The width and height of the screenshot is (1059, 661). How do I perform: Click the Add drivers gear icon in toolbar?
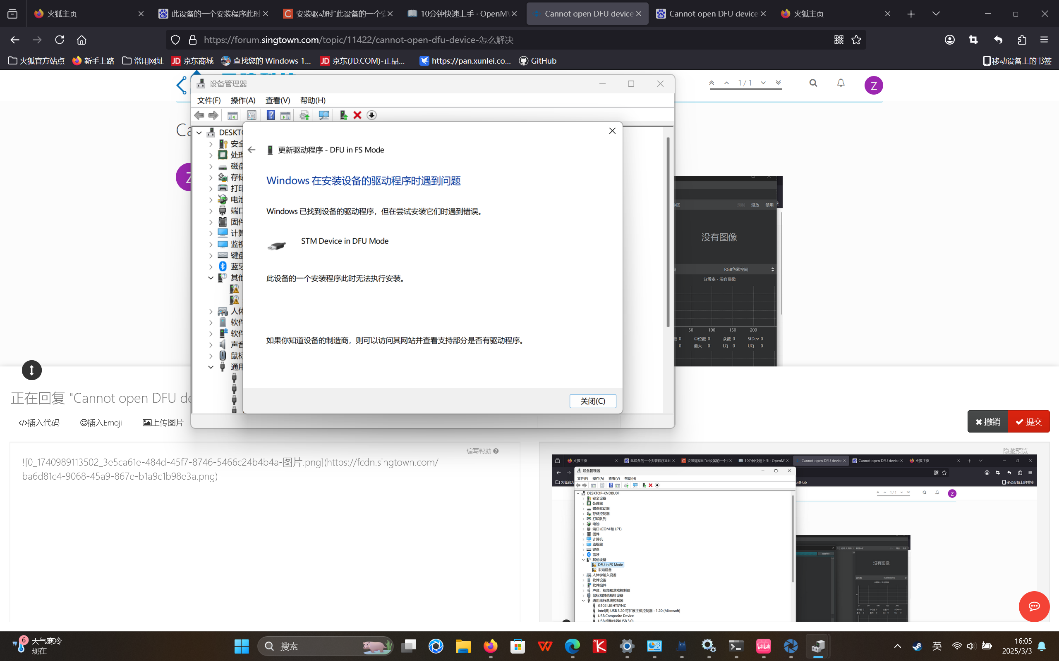click(x=304, y=115)
